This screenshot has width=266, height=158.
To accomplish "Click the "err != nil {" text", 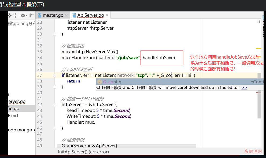I will [x=185, y=75].
